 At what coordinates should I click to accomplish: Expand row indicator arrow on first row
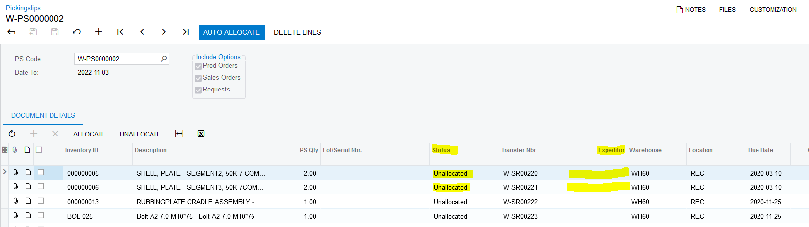pyautogui.click(x=5, y=172)
